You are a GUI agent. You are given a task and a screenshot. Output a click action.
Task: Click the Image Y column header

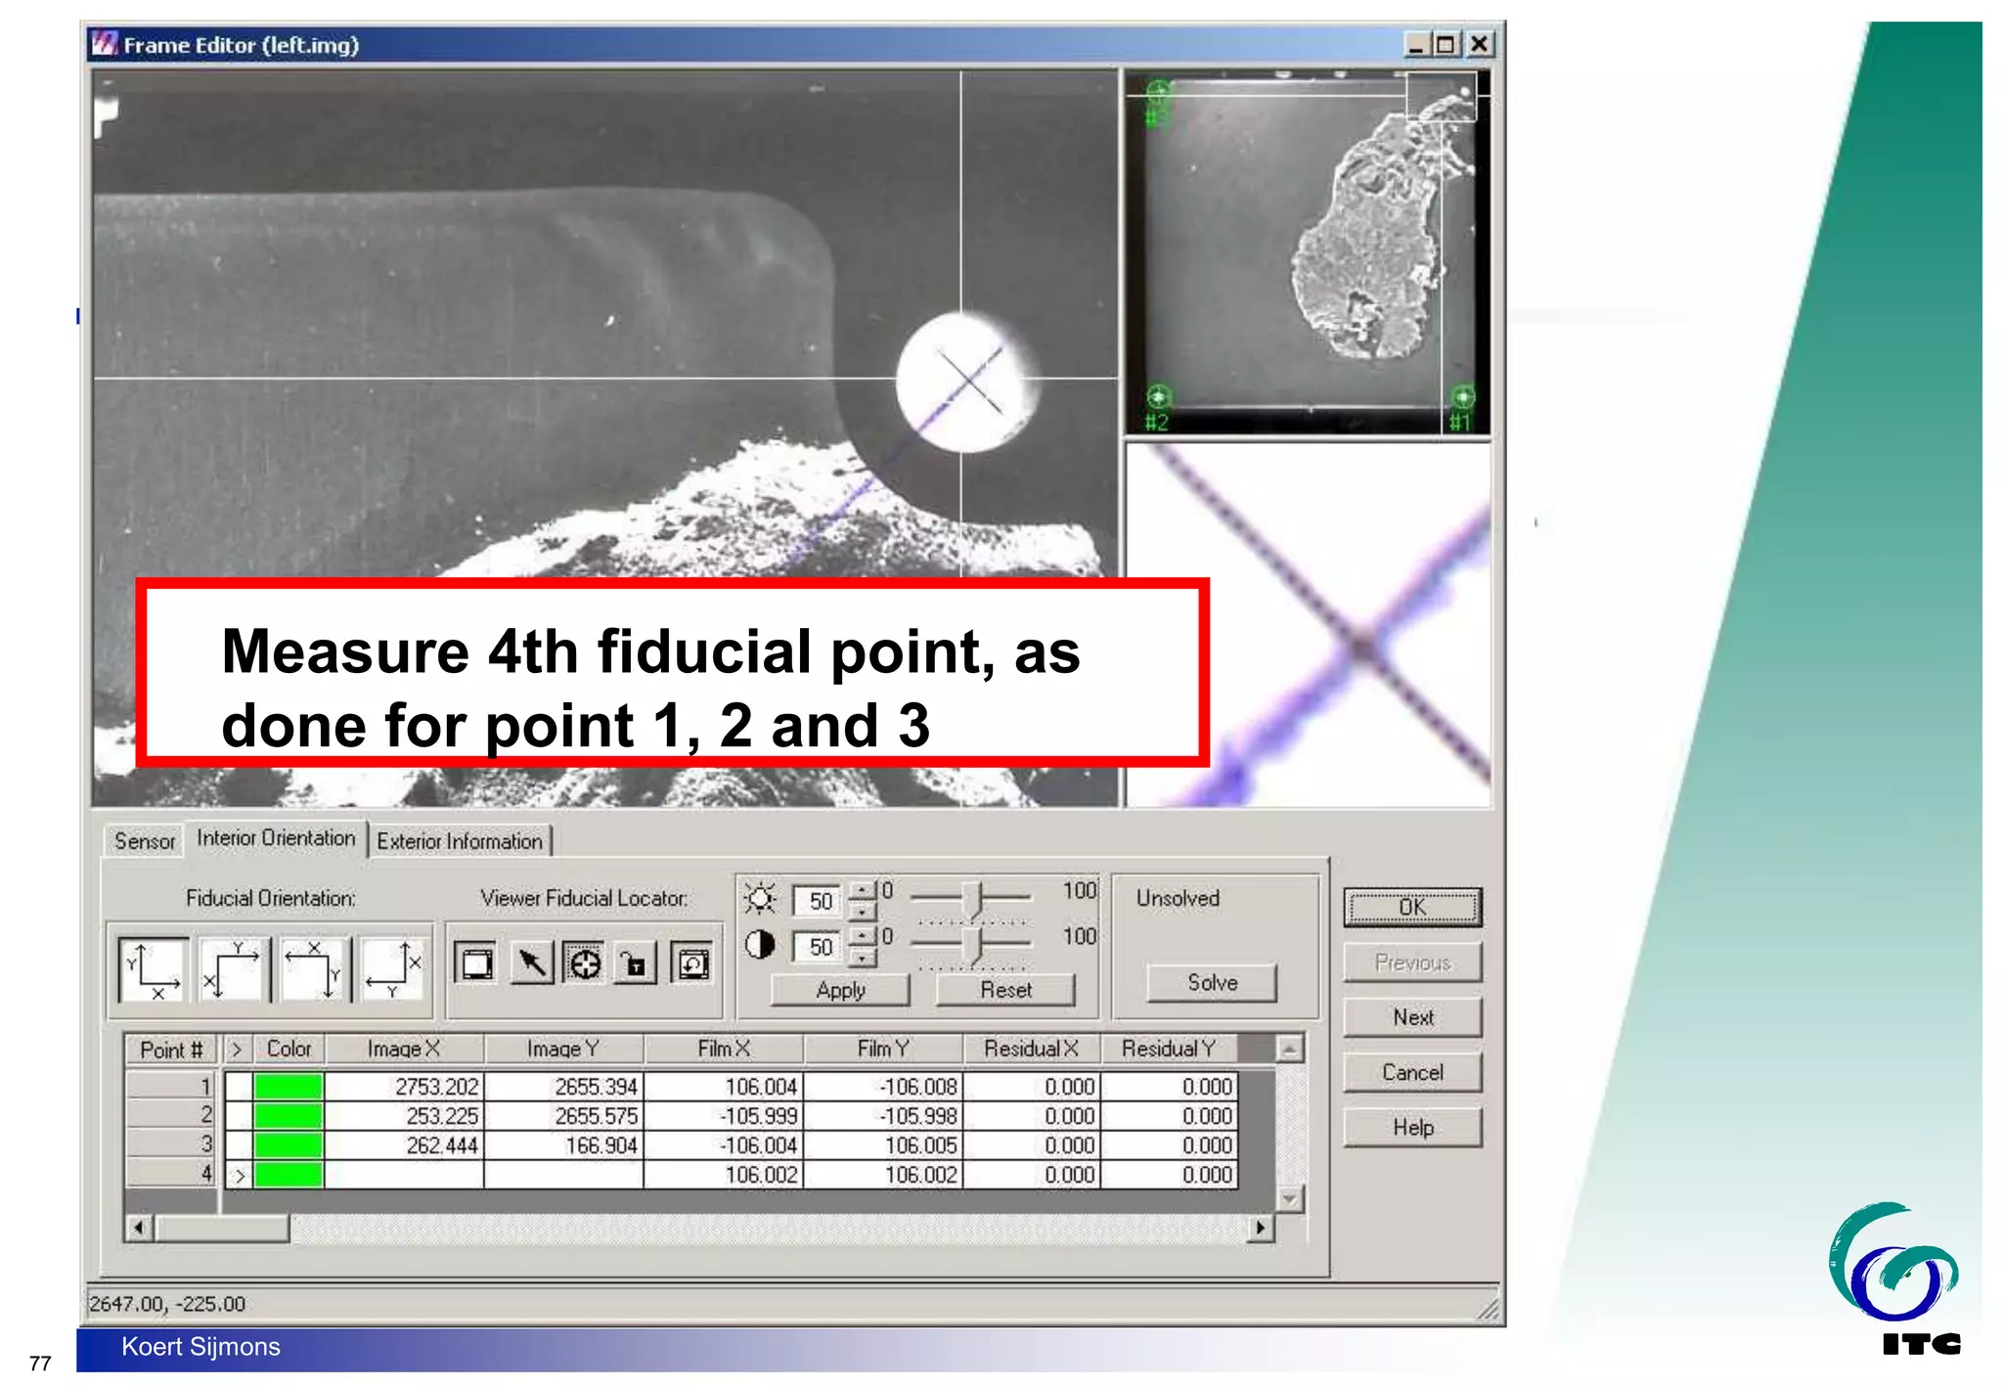pos(563,1049)
